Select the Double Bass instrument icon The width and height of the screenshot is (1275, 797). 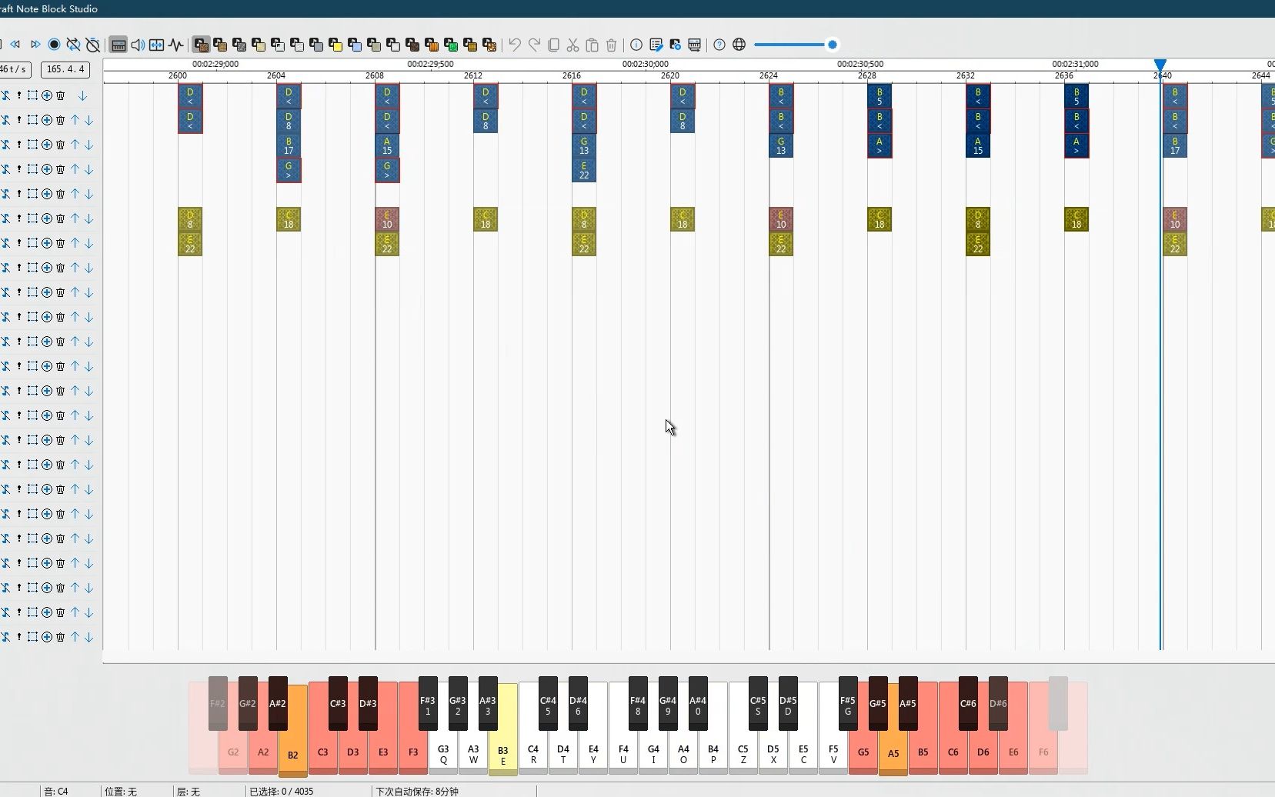pyautogui.click(x=220, y=45)
